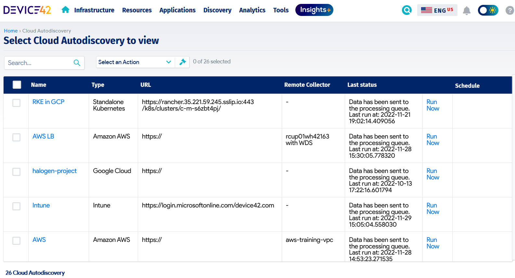Click '26 Cloud Autodiscovery' footer count
The image size is (515, 278).
[35, 273]
